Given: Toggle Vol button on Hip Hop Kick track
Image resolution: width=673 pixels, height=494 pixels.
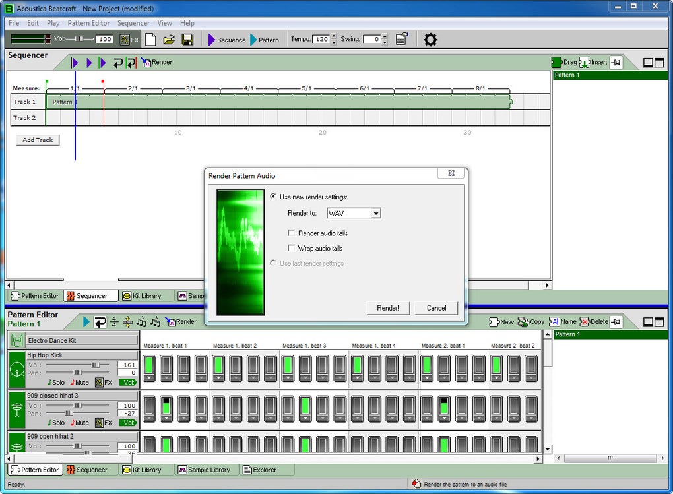Looking at the screenshot, I should click(x=129, y=382).
